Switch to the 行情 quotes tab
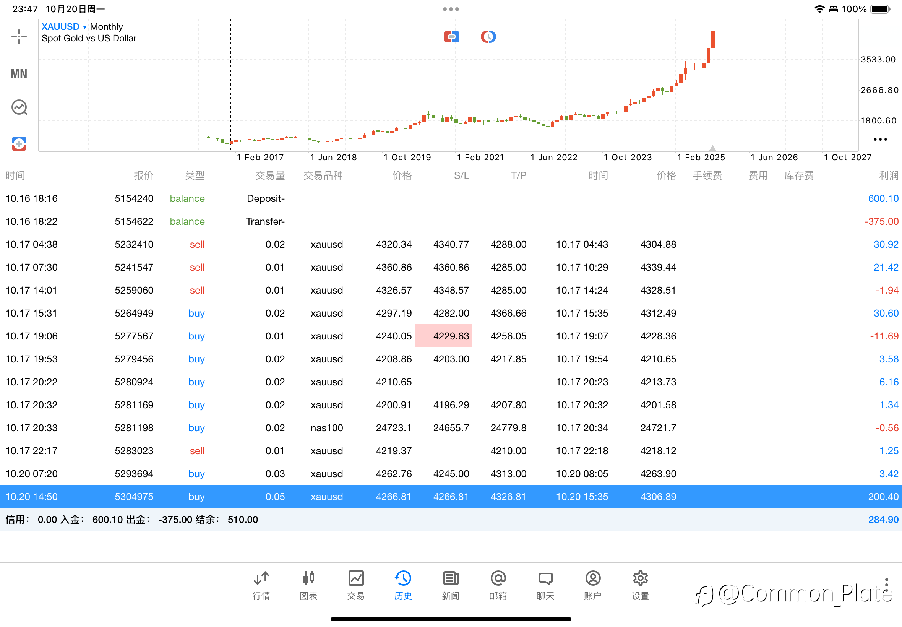This screenshot has height=627, width=902. coord(261,585)
